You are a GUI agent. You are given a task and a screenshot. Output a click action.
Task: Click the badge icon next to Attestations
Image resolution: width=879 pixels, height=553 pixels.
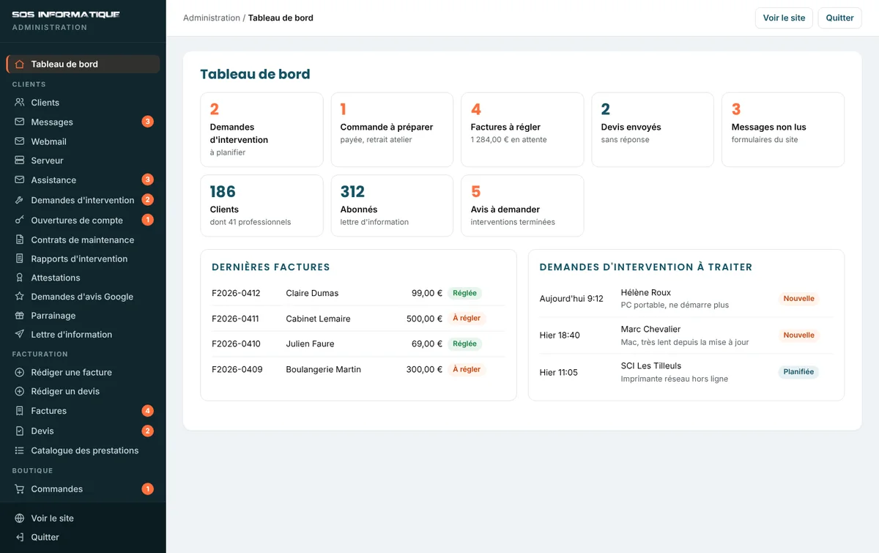point(20,278)
